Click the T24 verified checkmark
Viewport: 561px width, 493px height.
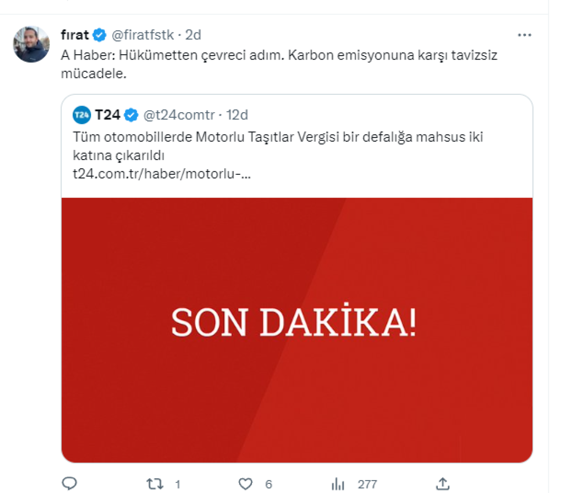(131, 114)
